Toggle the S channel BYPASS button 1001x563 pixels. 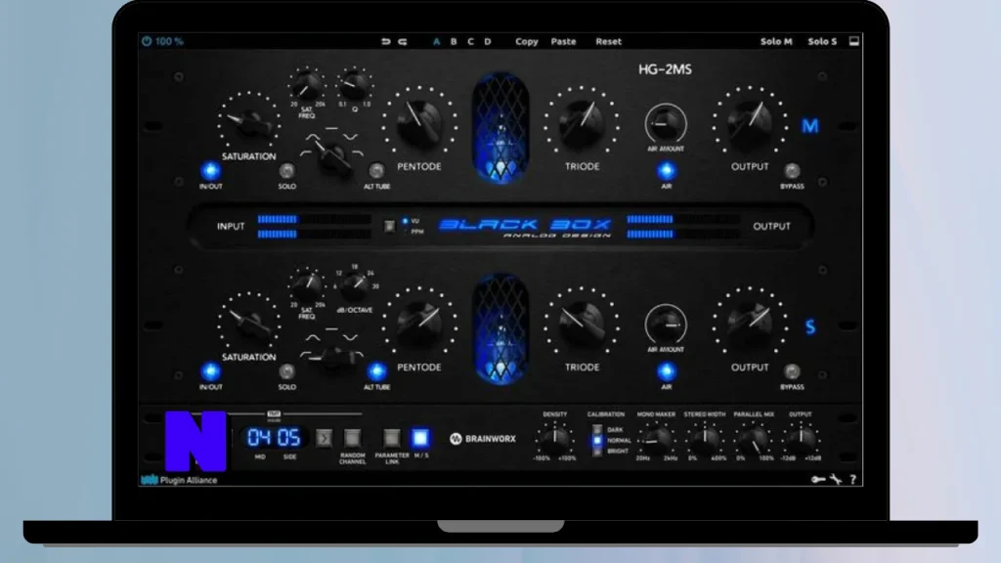[x=792, y=371]
